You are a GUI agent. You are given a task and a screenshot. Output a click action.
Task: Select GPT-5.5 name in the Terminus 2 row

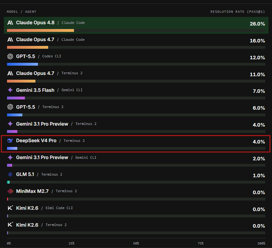pos(26,107)
